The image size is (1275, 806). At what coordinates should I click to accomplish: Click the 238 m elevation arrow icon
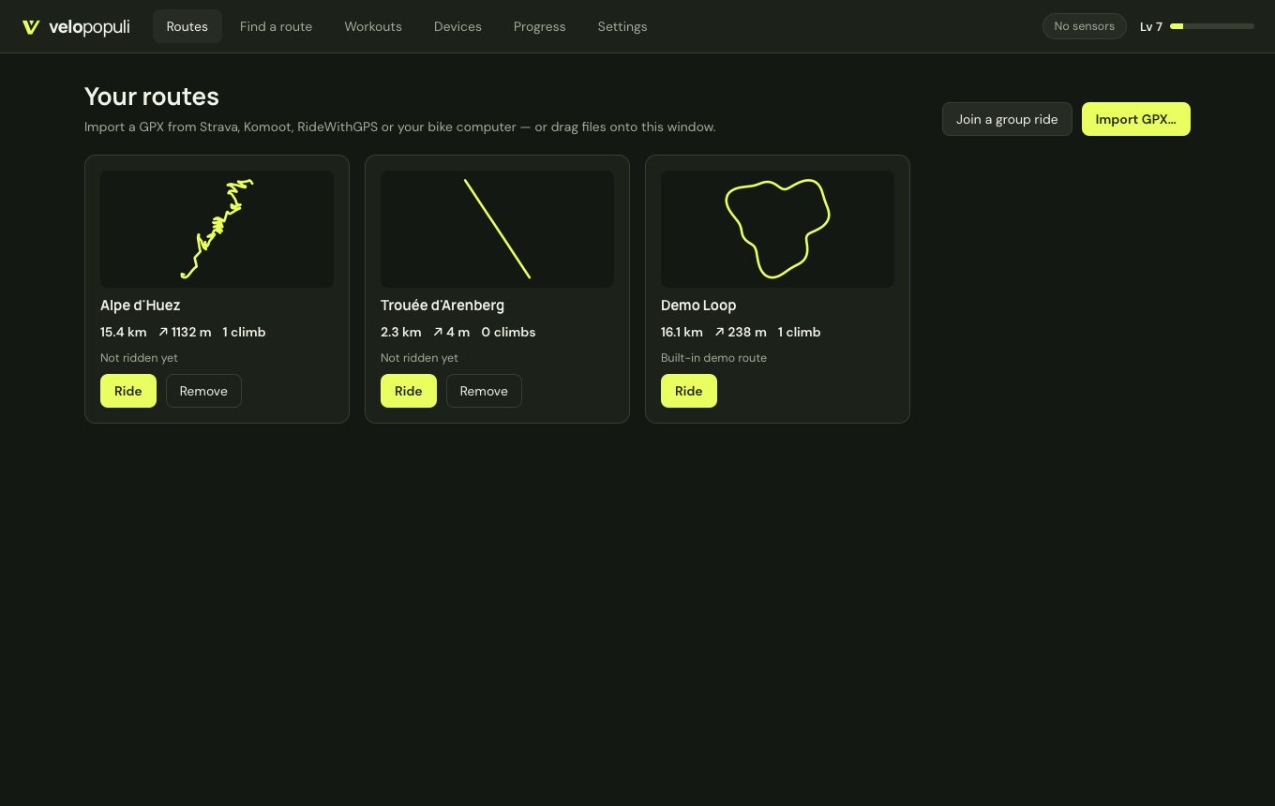tap(719, 332)
